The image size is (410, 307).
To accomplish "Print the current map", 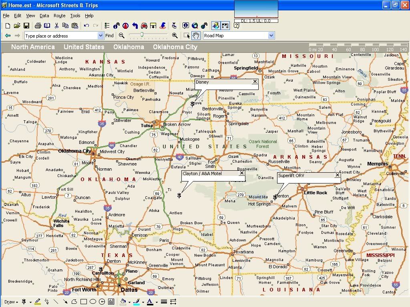I will pos(38,26).
